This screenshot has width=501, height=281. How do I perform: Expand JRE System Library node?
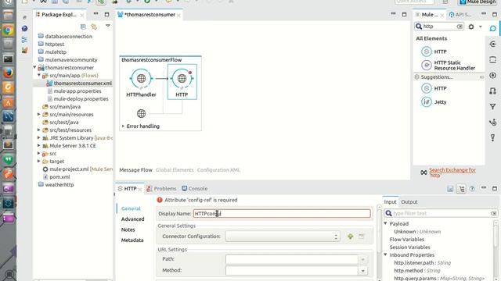tap(39, 137)
